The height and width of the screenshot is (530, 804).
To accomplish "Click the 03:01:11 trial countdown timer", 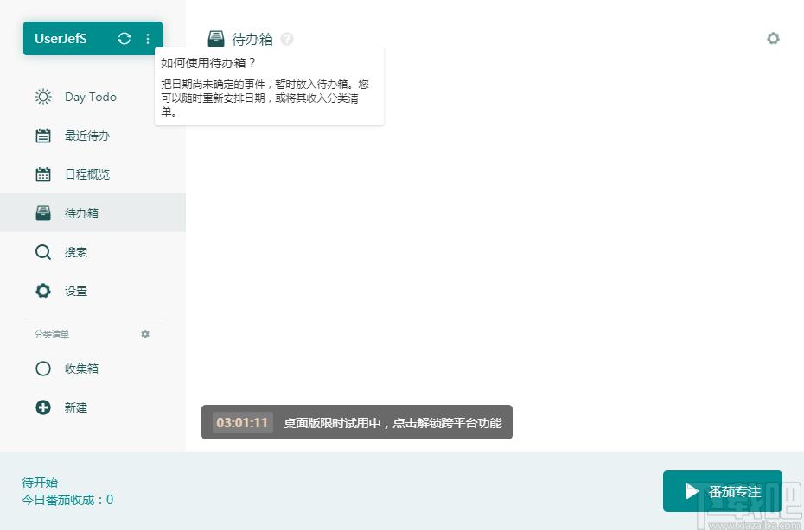I will point(242,422).
